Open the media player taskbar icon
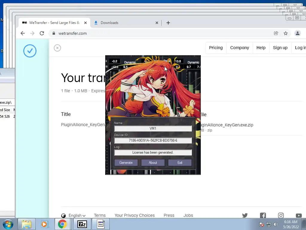Screen dimensions: 306x230 point(44,224)
